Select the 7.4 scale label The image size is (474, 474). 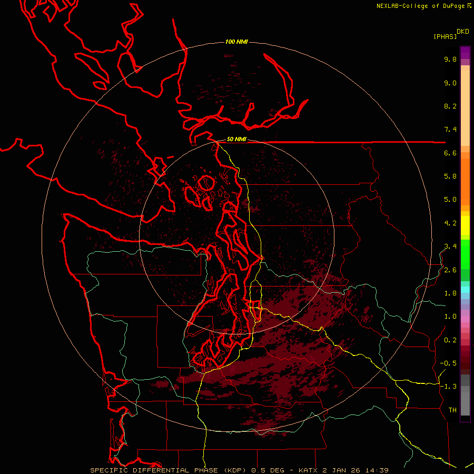[450, 130]
